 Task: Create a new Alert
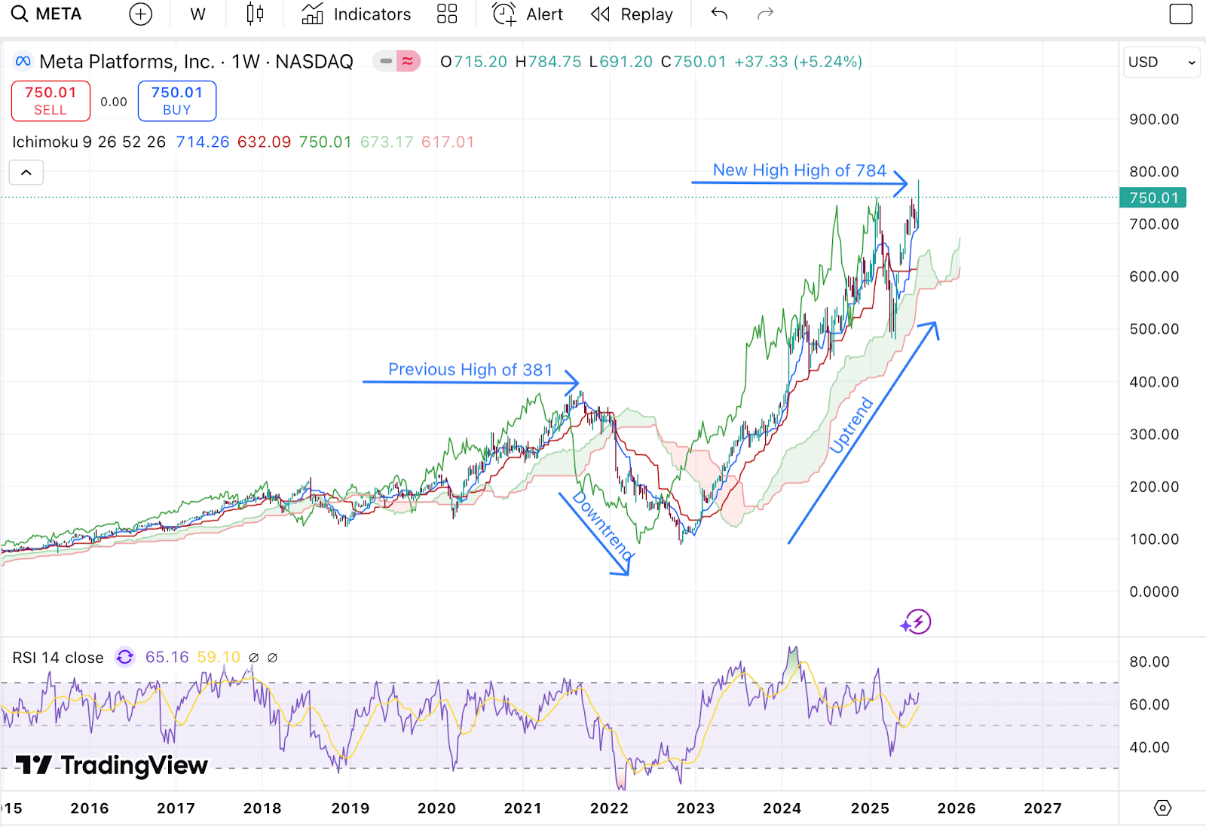click(528, 14)
